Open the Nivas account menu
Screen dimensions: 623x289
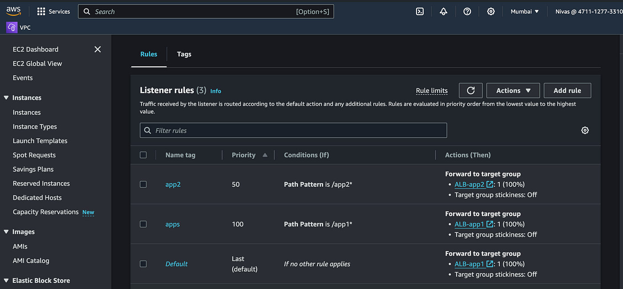[589, 12]
